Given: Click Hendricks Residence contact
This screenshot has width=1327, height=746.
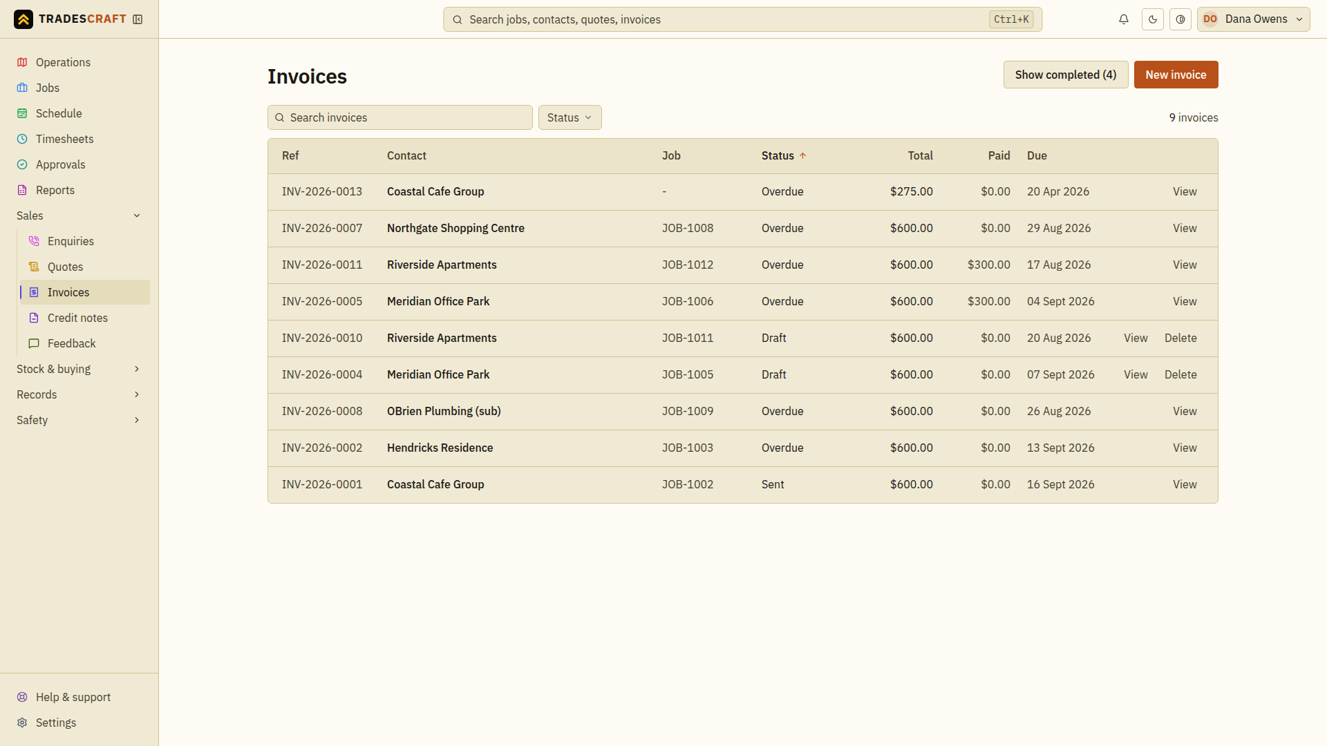Looking at the screenshot, I should point(440,448).
